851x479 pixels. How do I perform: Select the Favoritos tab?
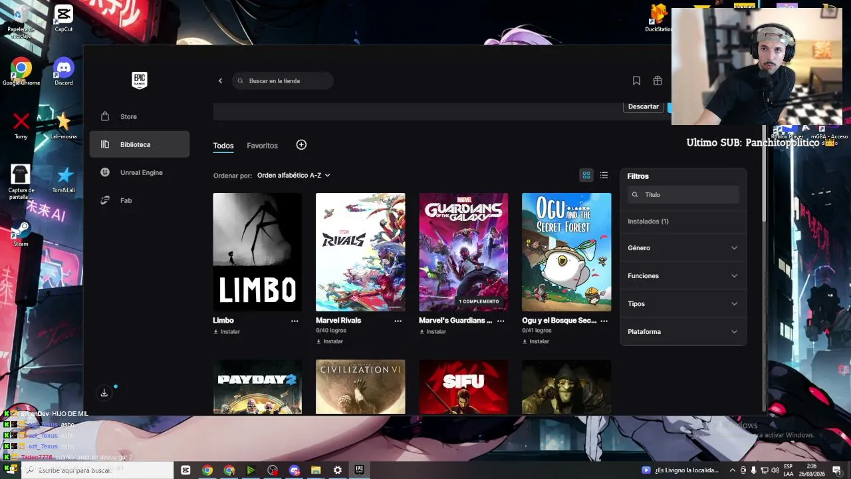pos(262,146)
